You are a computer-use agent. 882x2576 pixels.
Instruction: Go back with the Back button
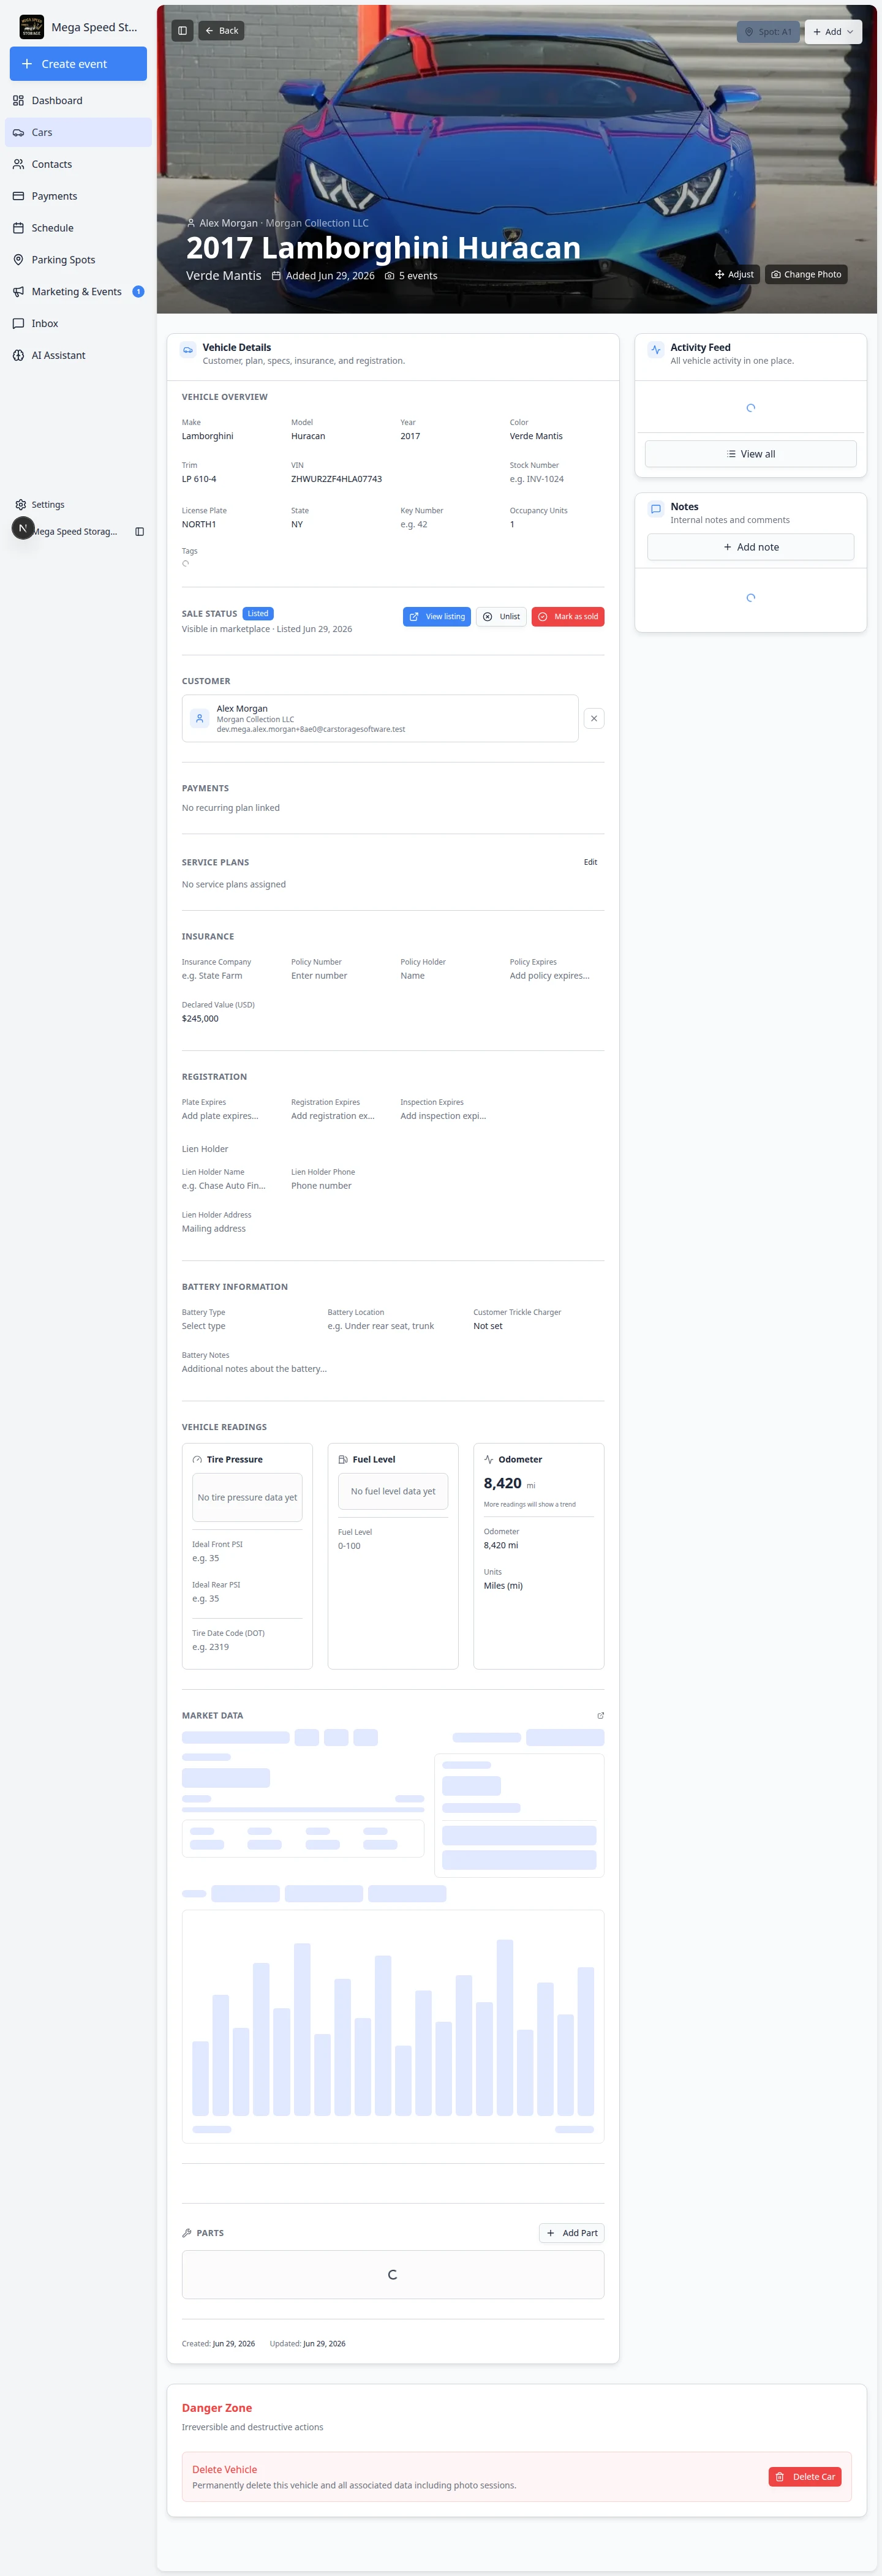tap(221, 31)
